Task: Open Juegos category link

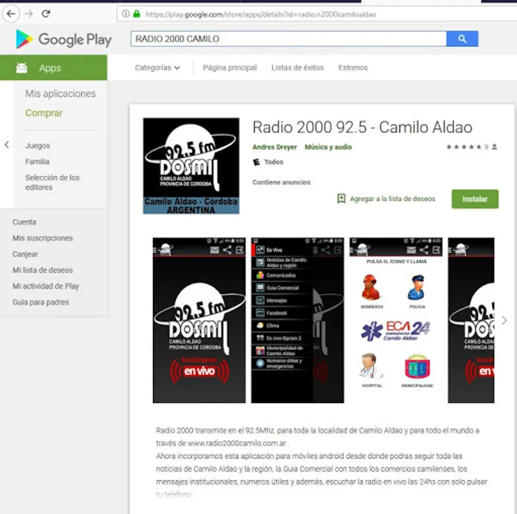Action: [x=38, y=146]
